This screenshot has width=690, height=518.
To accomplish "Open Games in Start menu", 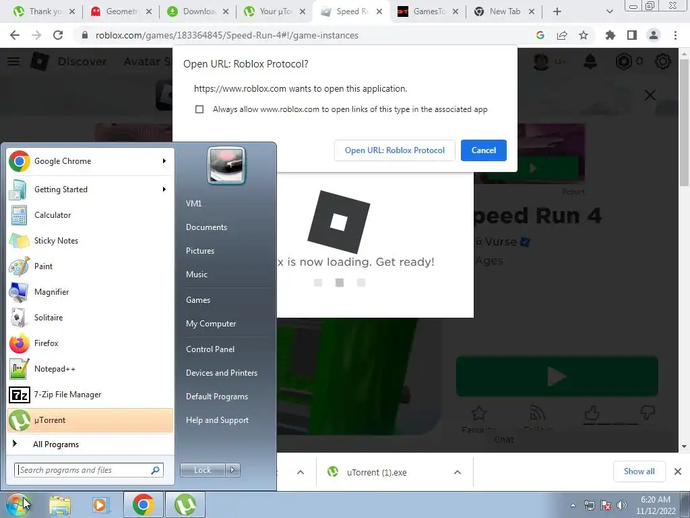I will pyautogui.click(x=198, y=300).
